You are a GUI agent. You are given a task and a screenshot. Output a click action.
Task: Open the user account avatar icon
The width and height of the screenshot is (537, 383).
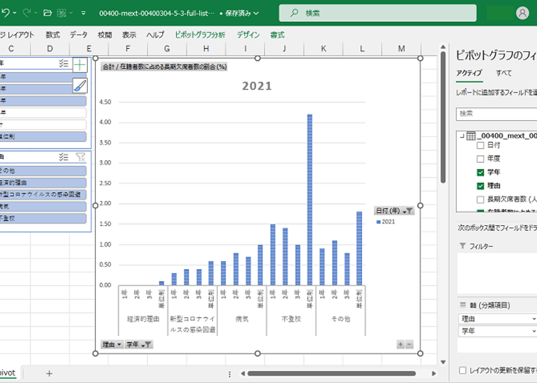pyautogui.click(x=522, y=13)
